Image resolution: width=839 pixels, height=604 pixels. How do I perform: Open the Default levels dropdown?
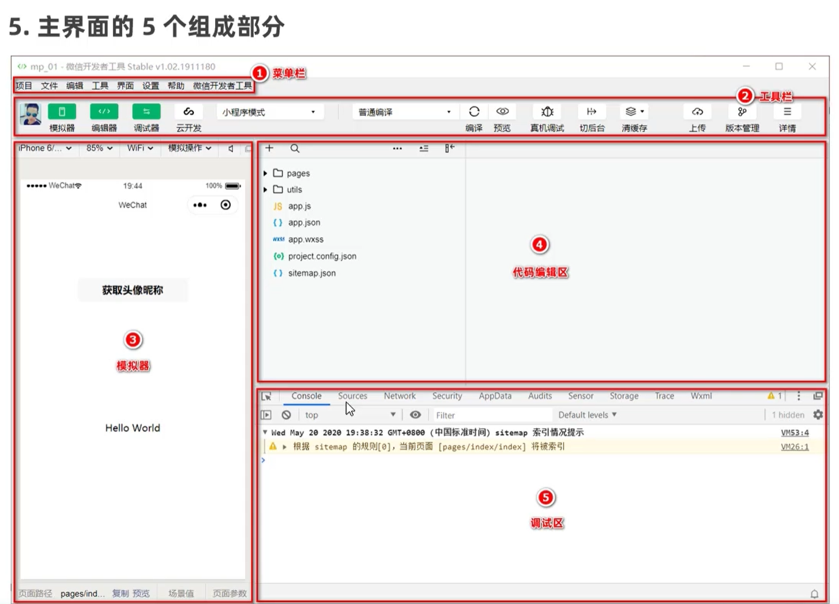pyautogui.click(x=588, y=415)
